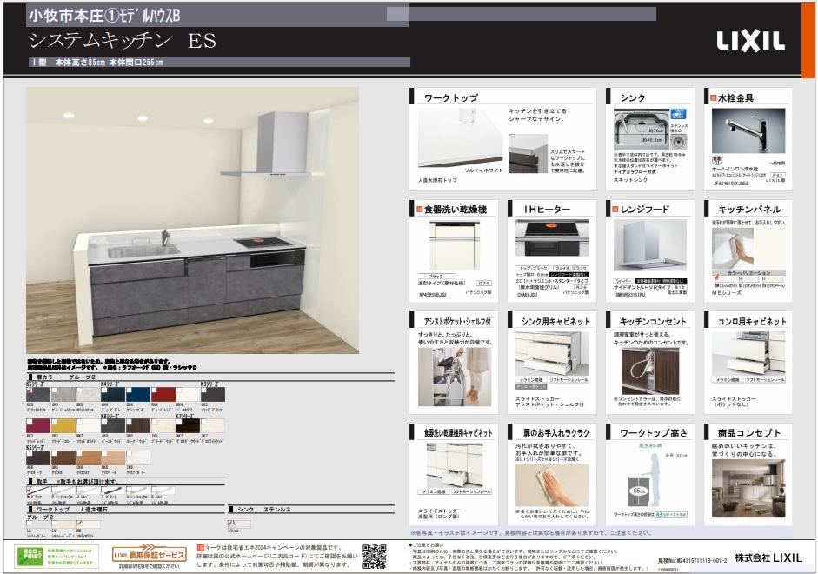Open the 水栓金具 faucet image
Screen dimensions: 818x574
point(748,130)
